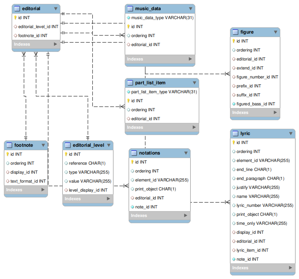Select the part_list_item table title

(150, 83)
